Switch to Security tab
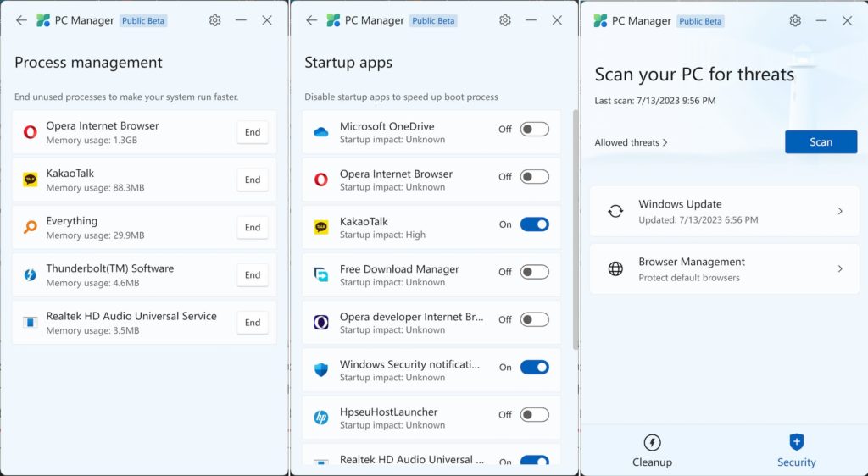 [x=797, y=451]
